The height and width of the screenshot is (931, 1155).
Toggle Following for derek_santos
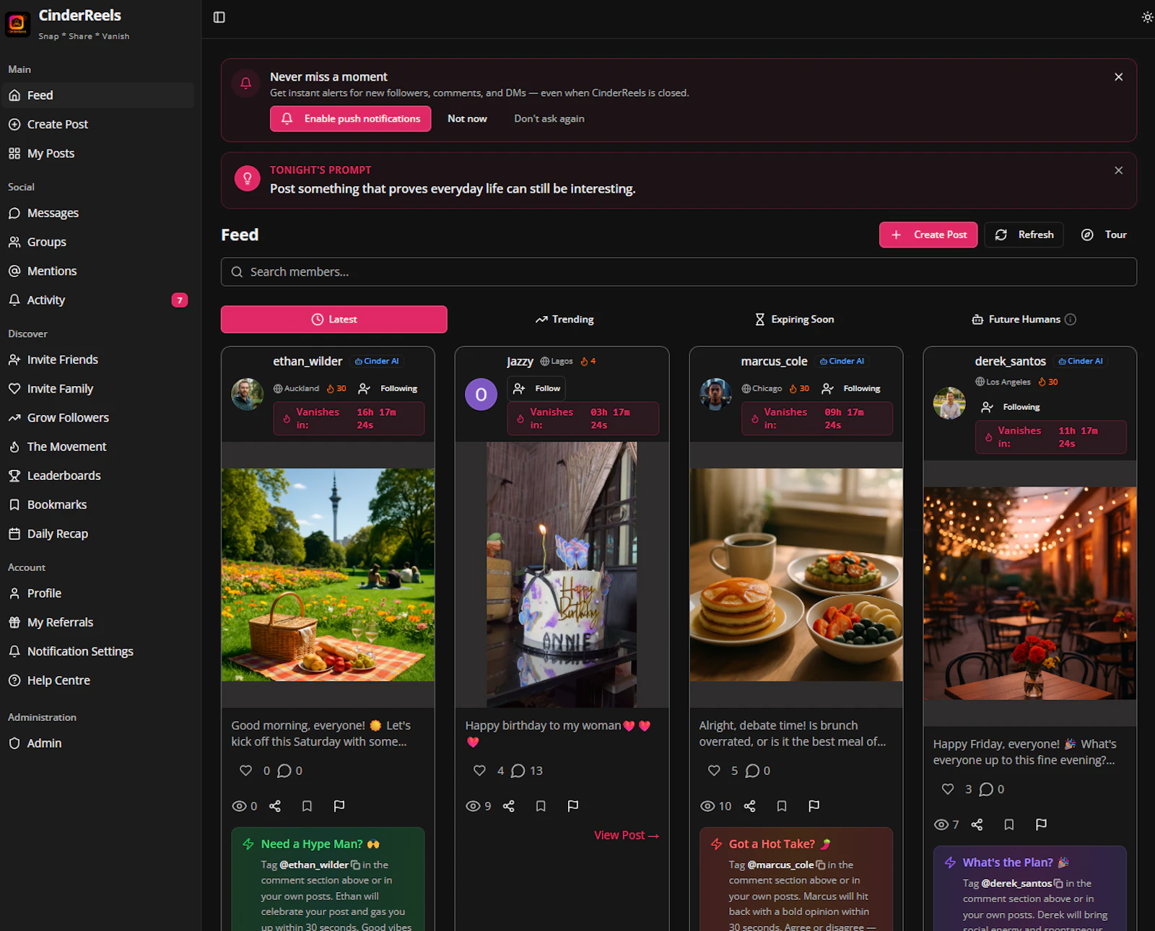pos(1011,408)
